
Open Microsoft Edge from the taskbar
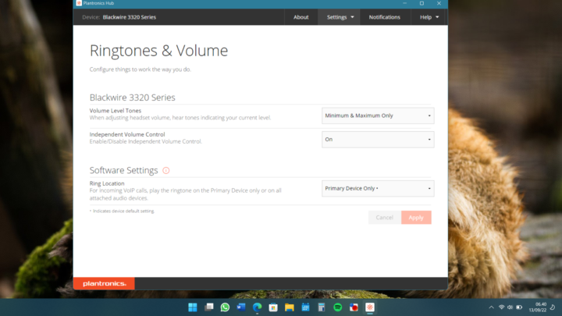coord(257,307)
